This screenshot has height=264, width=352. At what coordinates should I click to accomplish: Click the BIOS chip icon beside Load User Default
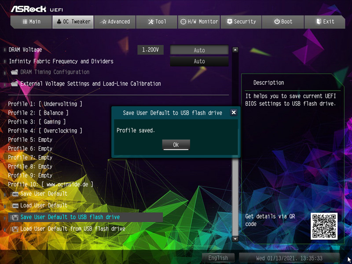[15, 205]
